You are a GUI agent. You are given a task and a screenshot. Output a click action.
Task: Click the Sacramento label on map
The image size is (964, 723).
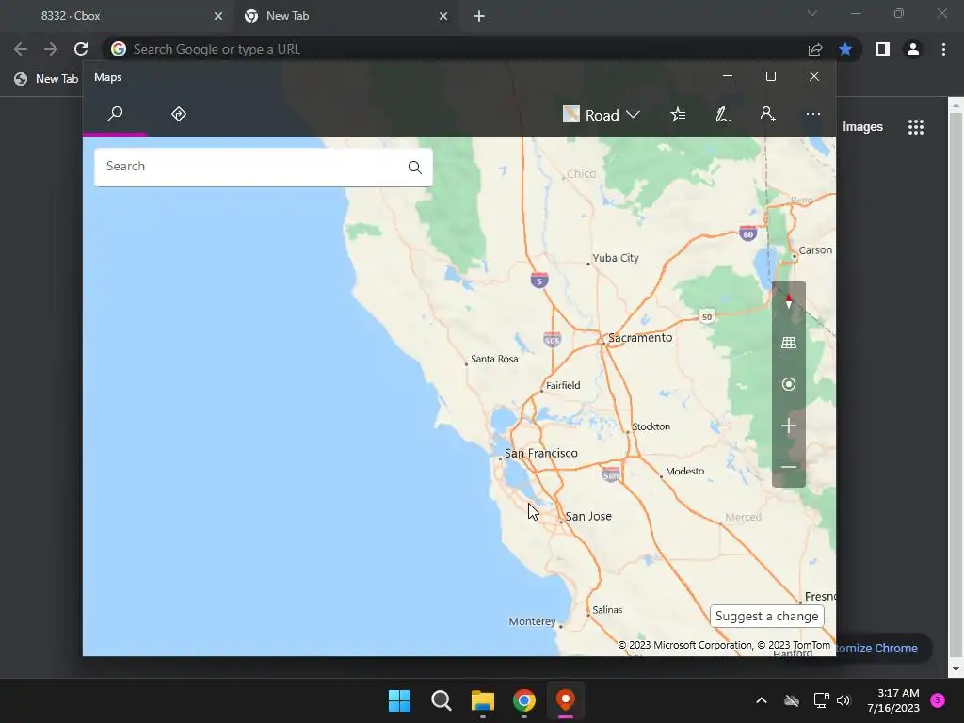(x=640, y=338)
